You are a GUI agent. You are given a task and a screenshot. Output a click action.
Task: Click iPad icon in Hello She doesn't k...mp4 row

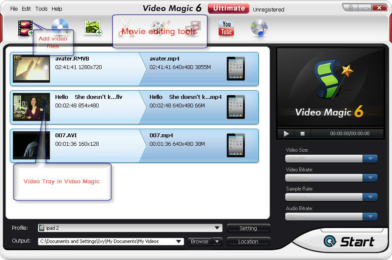point(236,107)
